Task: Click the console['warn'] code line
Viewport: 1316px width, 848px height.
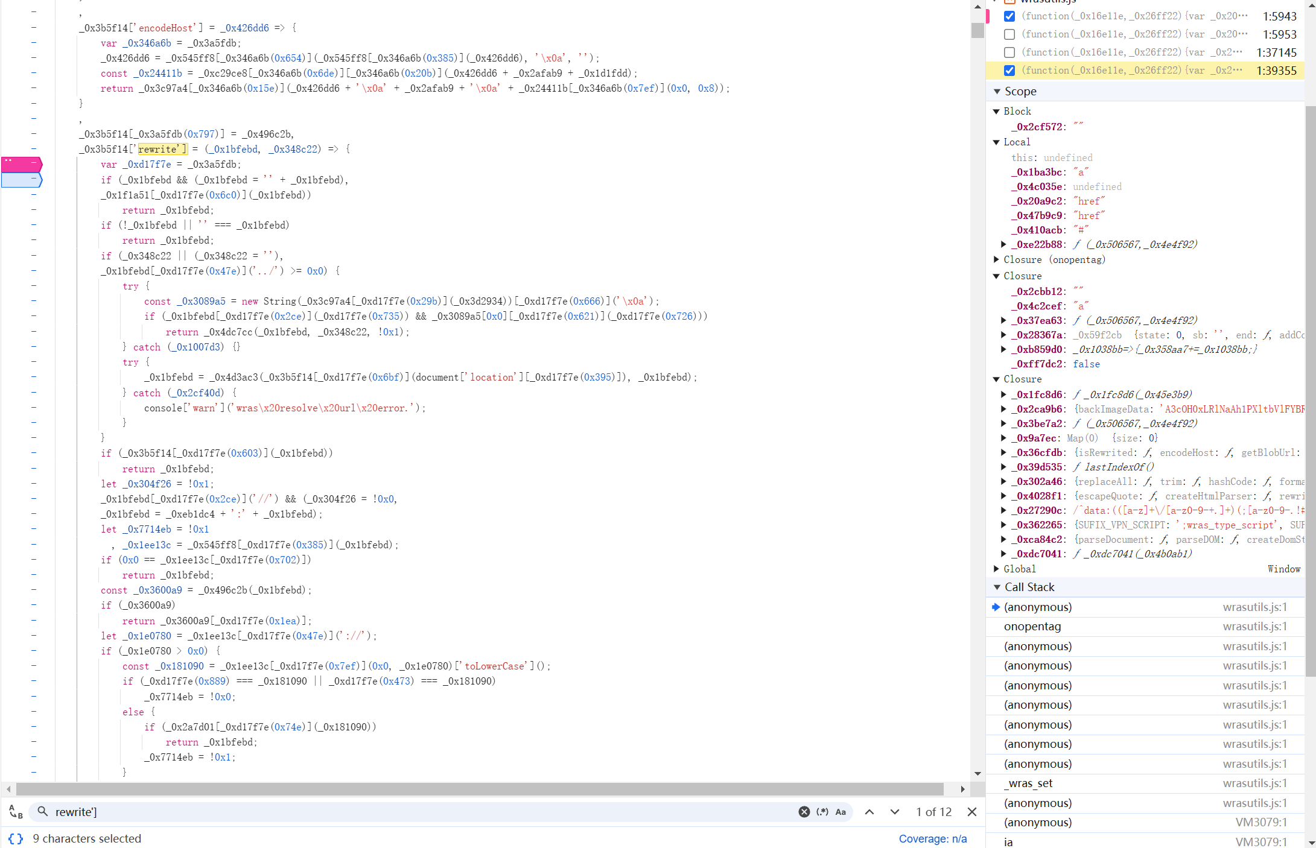Action: point(285,408)
